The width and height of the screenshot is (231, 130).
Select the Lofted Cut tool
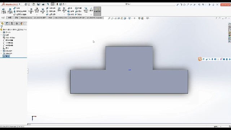coord(51,11)
